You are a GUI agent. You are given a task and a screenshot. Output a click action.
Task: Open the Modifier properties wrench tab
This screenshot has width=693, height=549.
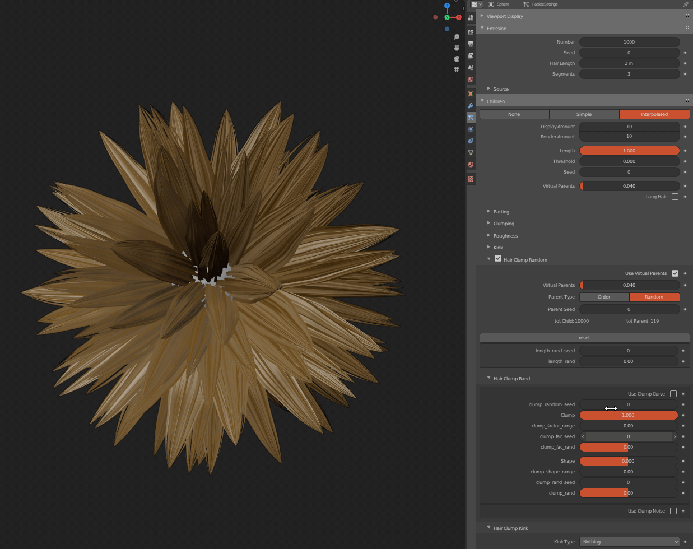(471, 105)
